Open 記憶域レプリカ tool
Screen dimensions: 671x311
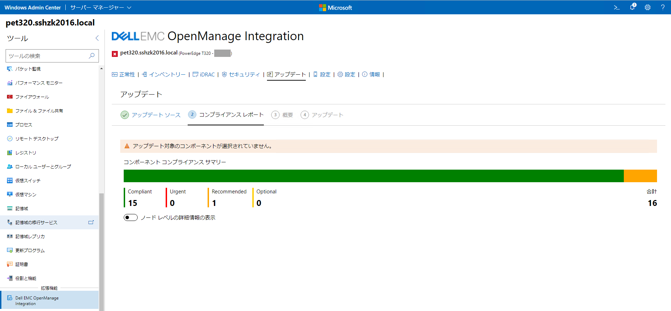pos(49,236)
